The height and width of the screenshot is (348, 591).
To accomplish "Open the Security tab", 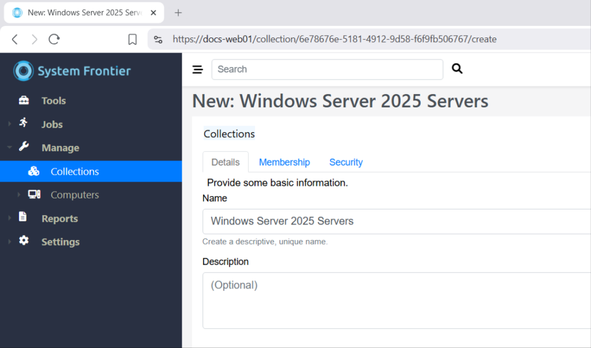I will [x=346, y=162].
